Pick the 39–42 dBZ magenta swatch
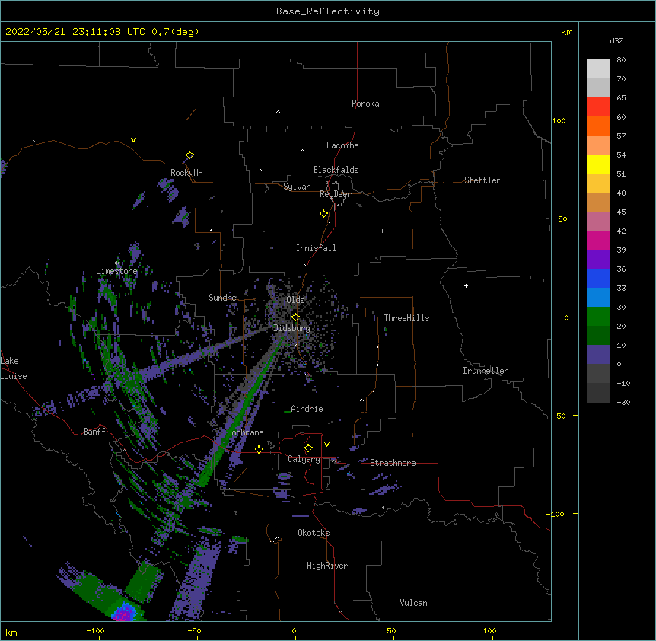 pyautogui.click(x=598, y=240)
